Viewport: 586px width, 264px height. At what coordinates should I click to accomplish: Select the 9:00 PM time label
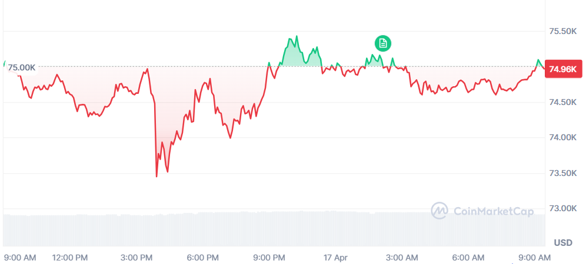269,258
